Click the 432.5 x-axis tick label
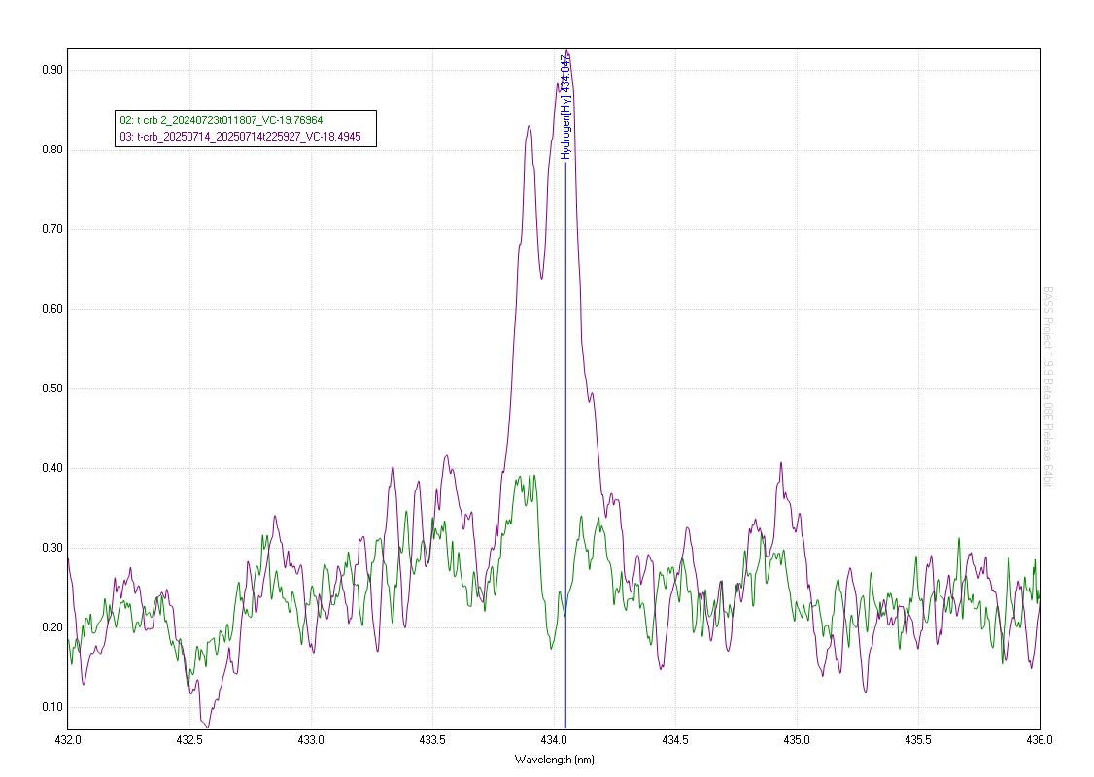The image size is (1094, 777). (x=189, y=740)
